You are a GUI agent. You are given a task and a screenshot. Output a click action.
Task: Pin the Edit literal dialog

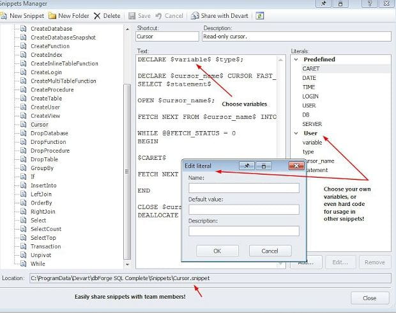tap(247, 166)
